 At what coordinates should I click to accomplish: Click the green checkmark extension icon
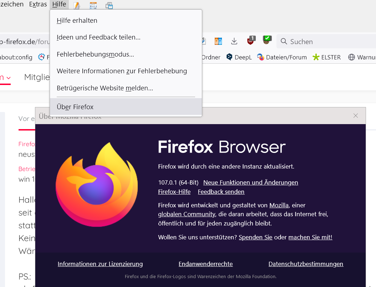[267, 40]
